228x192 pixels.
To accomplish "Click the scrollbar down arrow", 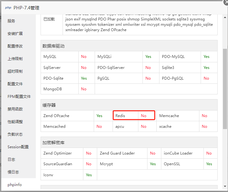I will (225, 186).
